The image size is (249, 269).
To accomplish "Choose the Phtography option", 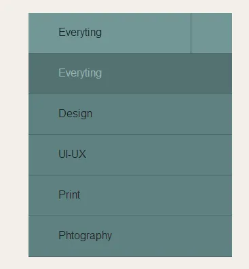I will pos(130,236).
